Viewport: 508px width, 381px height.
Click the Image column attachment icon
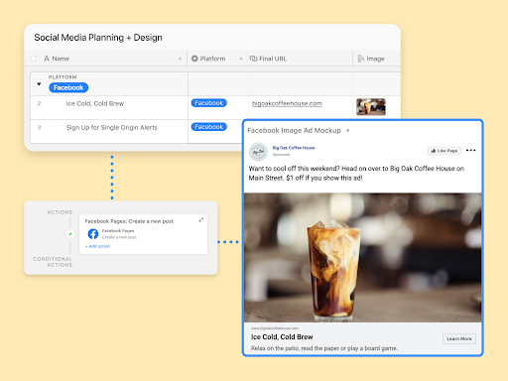[361, 59]
